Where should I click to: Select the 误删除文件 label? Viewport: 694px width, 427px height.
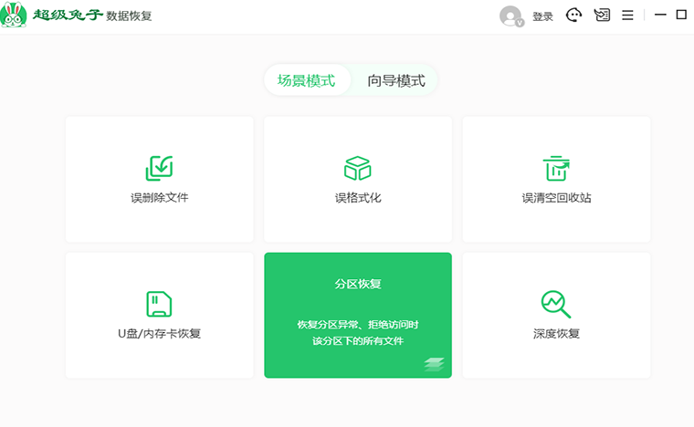(x=160, y=197)
